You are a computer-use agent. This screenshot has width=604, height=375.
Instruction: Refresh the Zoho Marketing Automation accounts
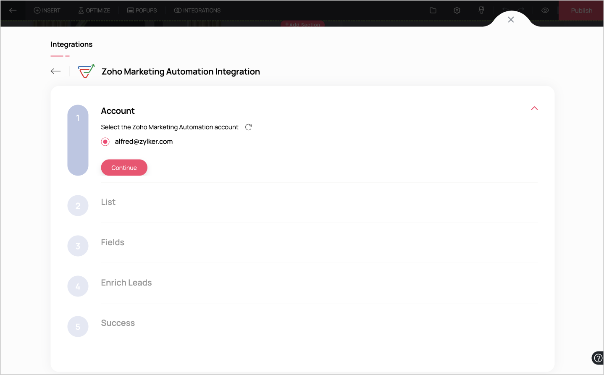[x=249, y=127]
